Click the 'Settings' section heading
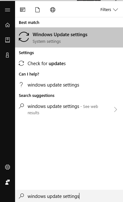Image resolution: width=123 pixels, height=202 pixels. coord(26,53)
